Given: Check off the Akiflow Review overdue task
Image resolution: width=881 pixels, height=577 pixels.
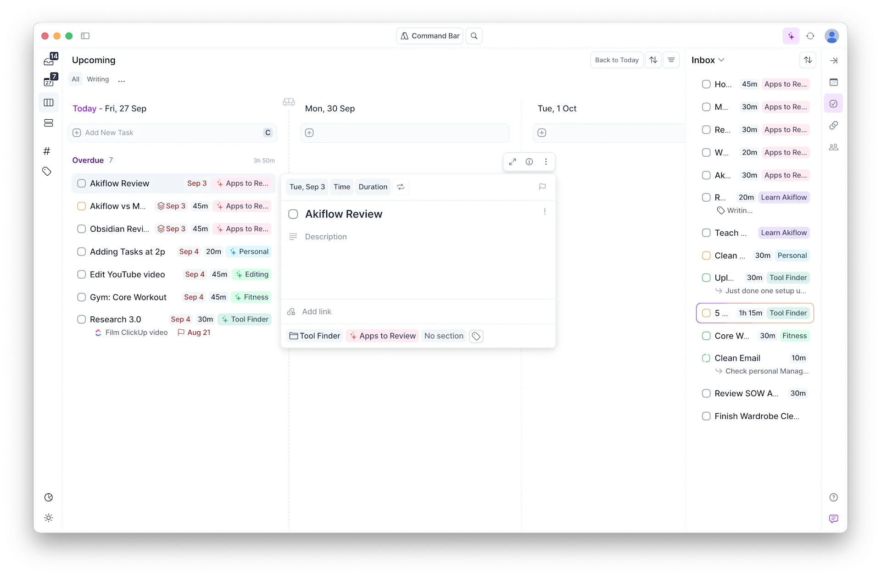Looking at the screenshot, I should 82,183.
